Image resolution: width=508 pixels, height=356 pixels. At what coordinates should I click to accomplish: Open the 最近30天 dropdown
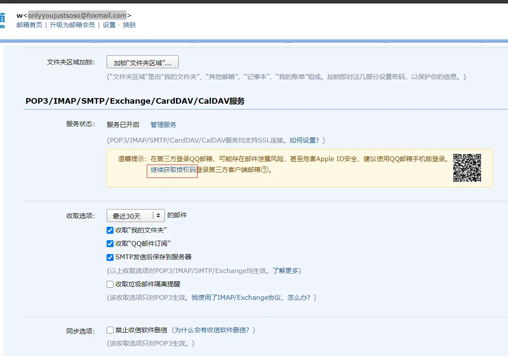click(136, 216)
